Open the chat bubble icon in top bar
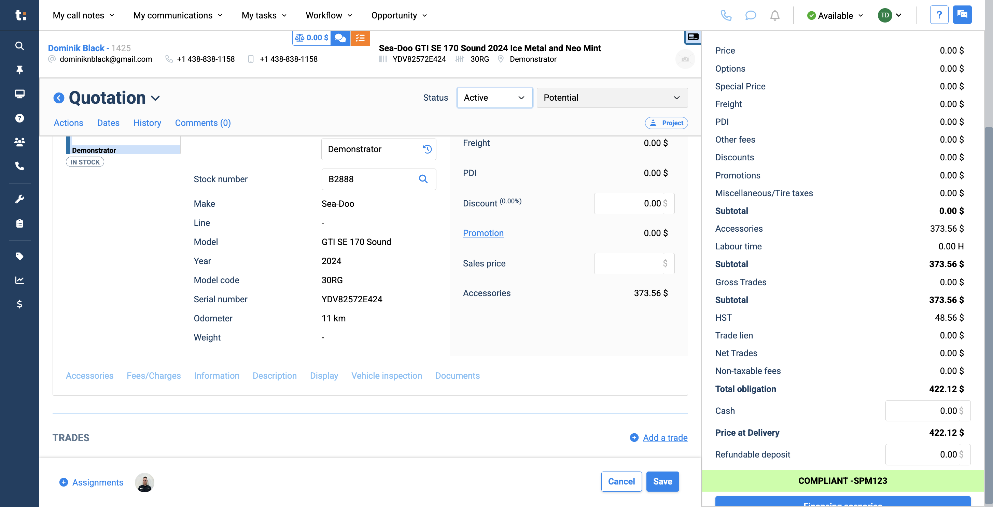993x507 pixels. click(751, 15)
